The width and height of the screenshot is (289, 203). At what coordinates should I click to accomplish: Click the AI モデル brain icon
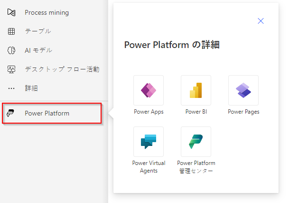click(11, 50)
